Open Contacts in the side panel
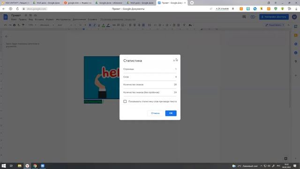 pyautogui.click(x=296, y=53)
